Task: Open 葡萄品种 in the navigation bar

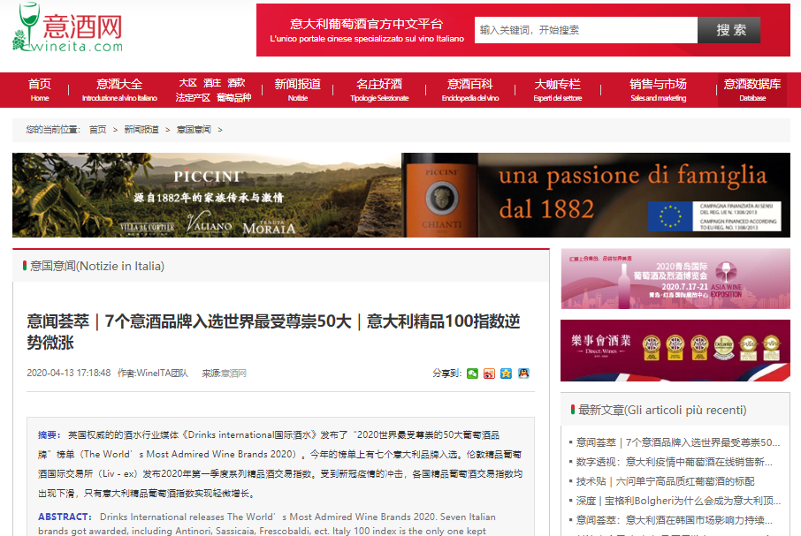Action: [x=233, y=97]
